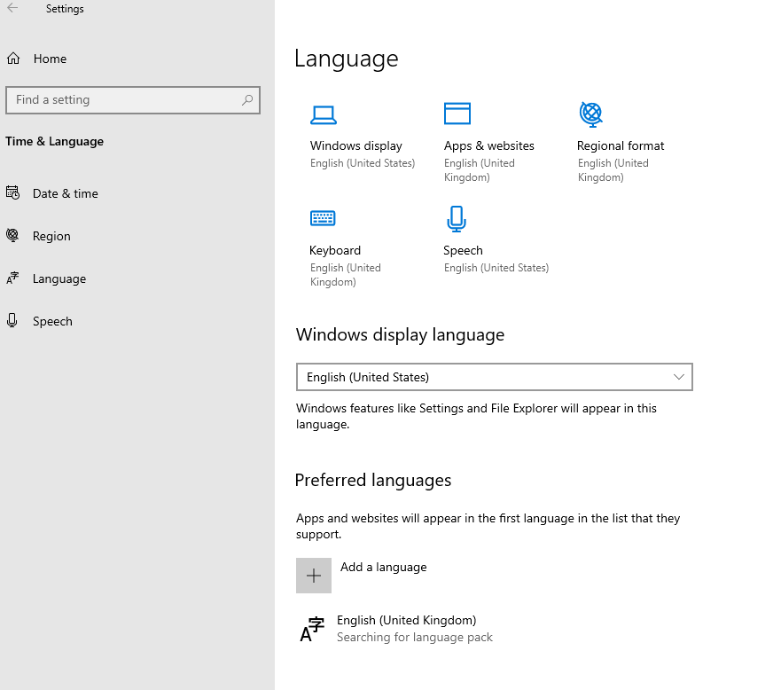
Task: Focus the Find a setting search box
Action: coord(133,100)
